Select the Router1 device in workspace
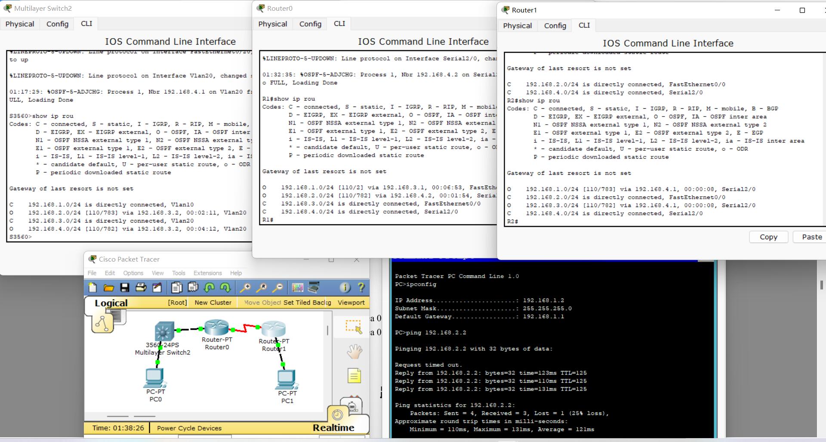Screen dimensions: 826x442 coord(274,329)
